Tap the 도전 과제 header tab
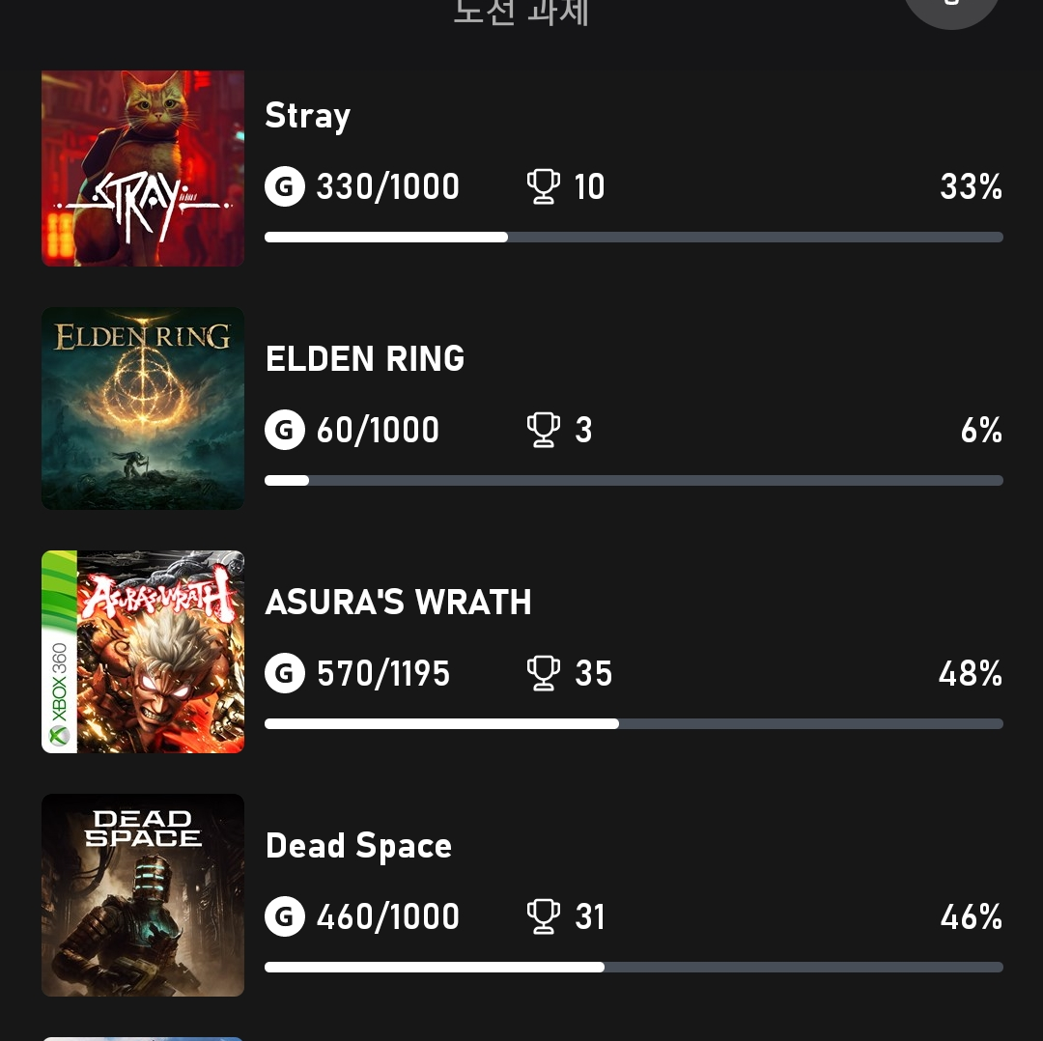Screen dimensions: 1043x1041 click(521, 12)
